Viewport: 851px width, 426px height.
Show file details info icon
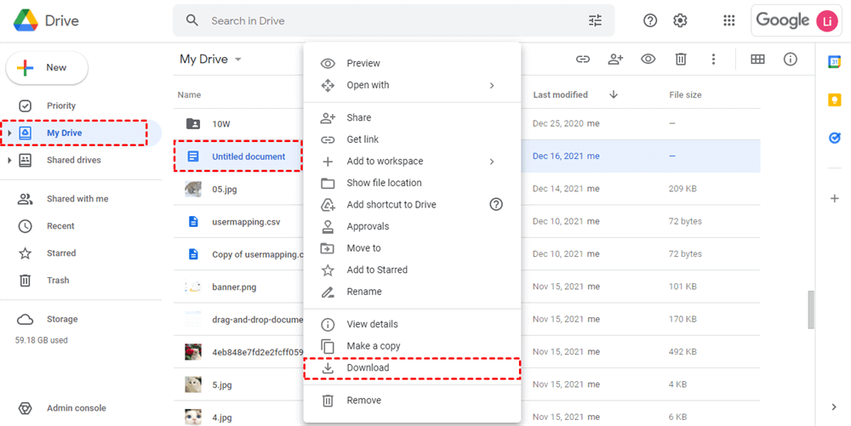791,60
